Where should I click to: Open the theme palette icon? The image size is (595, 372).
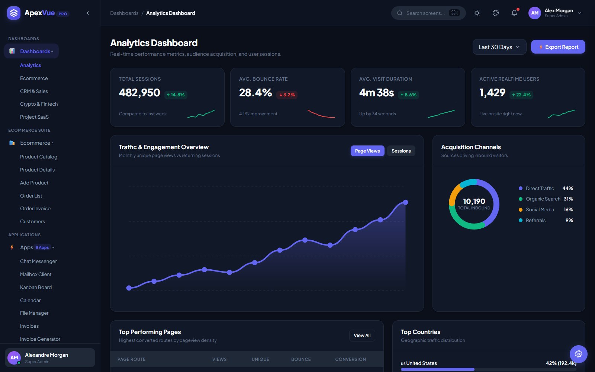point(496,13)
